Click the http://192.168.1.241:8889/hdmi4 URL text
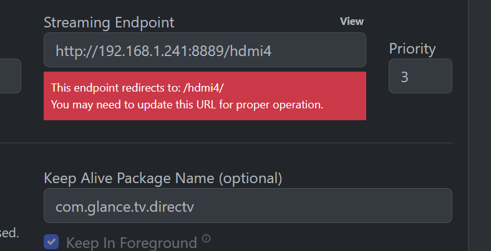 coord(163,50)
